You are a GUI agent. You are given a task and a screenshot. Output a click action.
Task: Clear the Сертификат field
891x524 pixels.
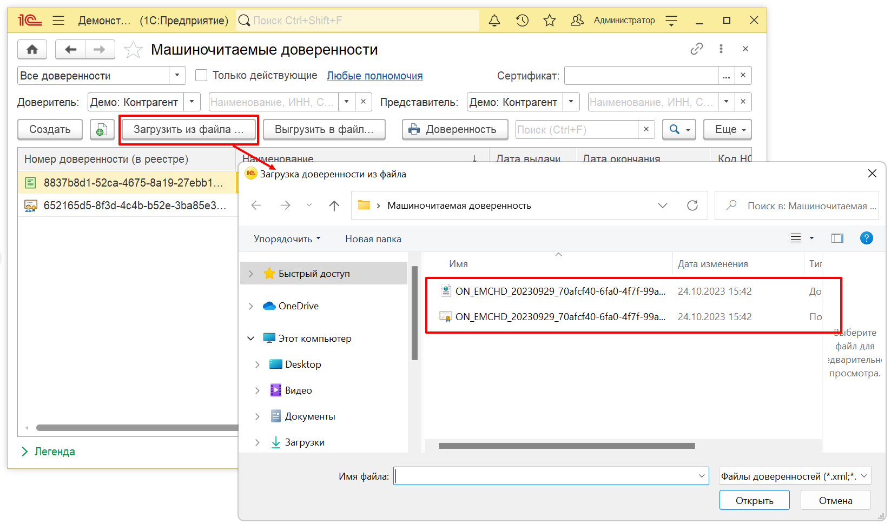coord(743,76)
